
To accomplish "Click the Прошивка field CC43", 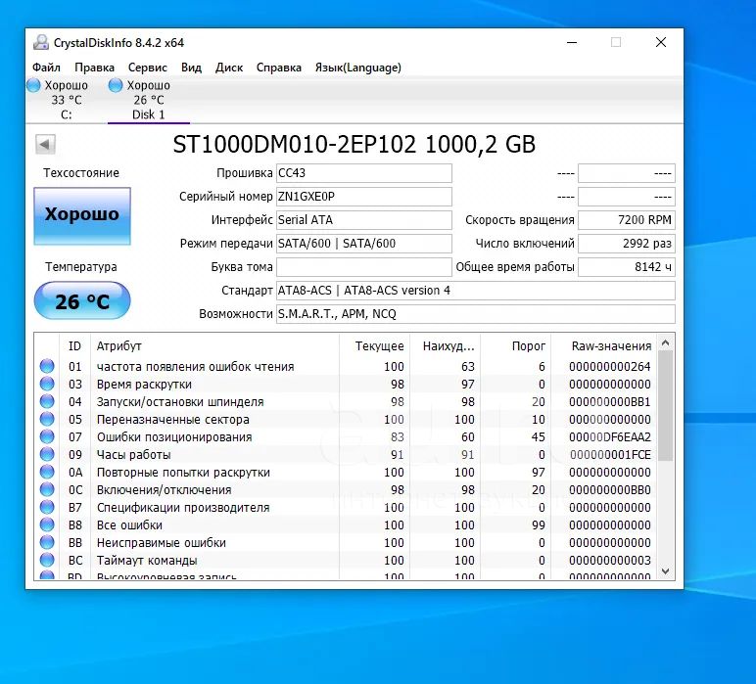I will click(x=364, y=173).
